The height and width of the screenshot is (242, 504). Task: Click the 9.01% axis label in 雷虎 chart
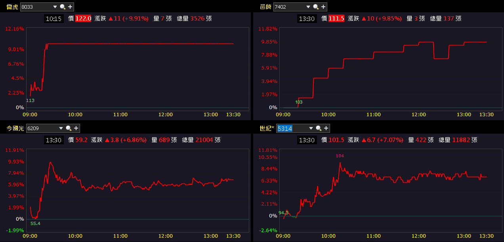tap(16, 49)
